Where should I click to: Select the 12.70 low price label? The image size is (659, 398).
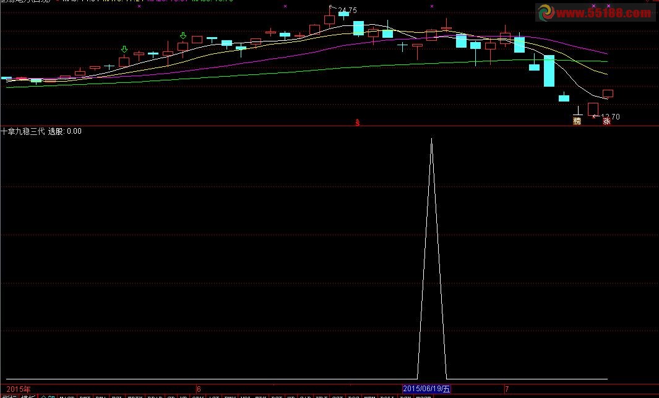[610, 116]
